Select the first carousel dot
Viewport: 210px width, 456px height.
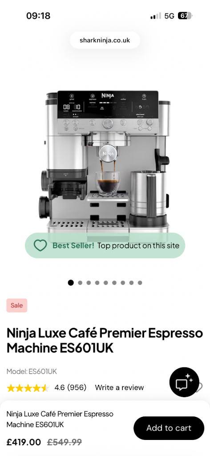click(x=71, y=283)
